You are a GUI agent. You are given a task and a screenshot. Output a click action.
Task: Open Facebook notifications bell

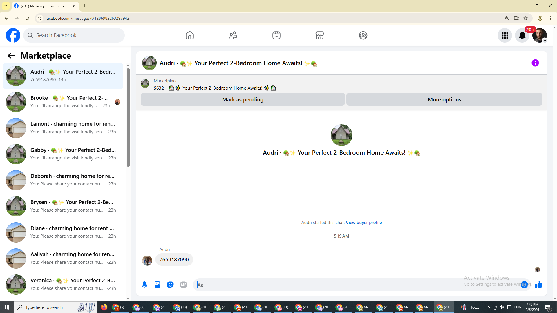tap(522, 35)
